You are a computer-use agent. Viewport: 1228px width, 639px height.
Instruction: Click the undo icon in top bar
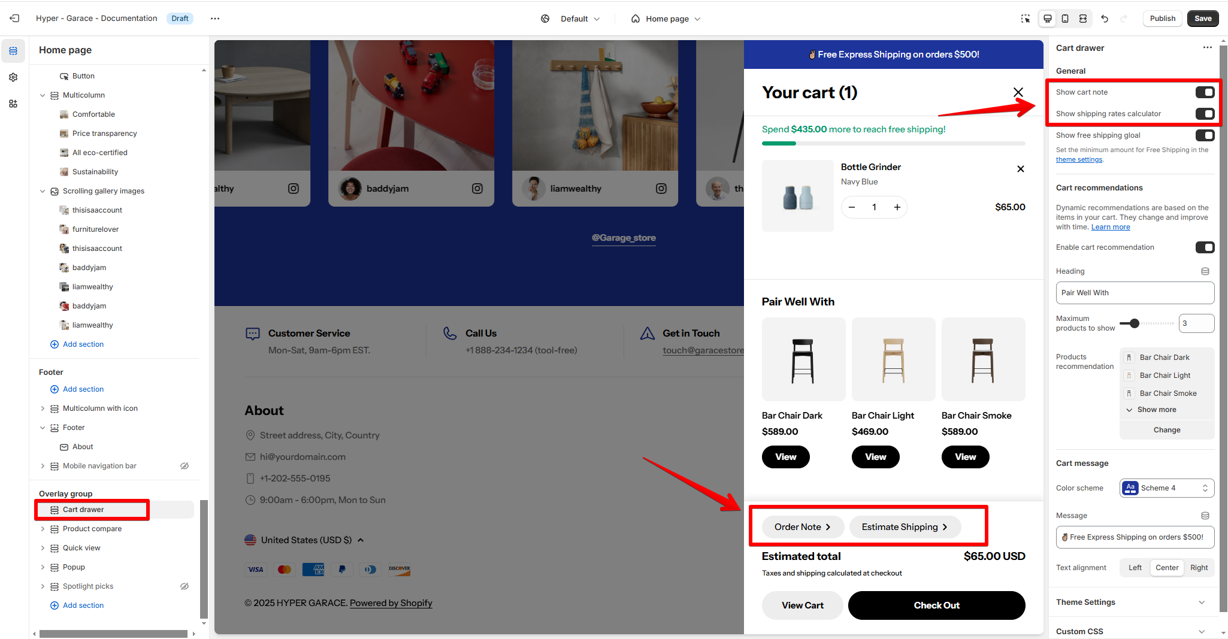point(1105,19)
